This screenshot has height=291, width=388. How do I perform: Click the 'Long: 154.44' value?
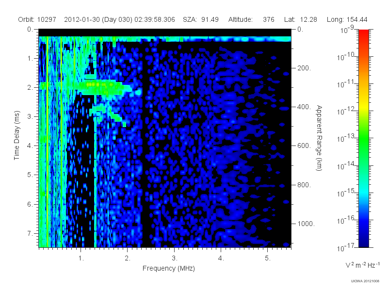[x=347, y=19]
